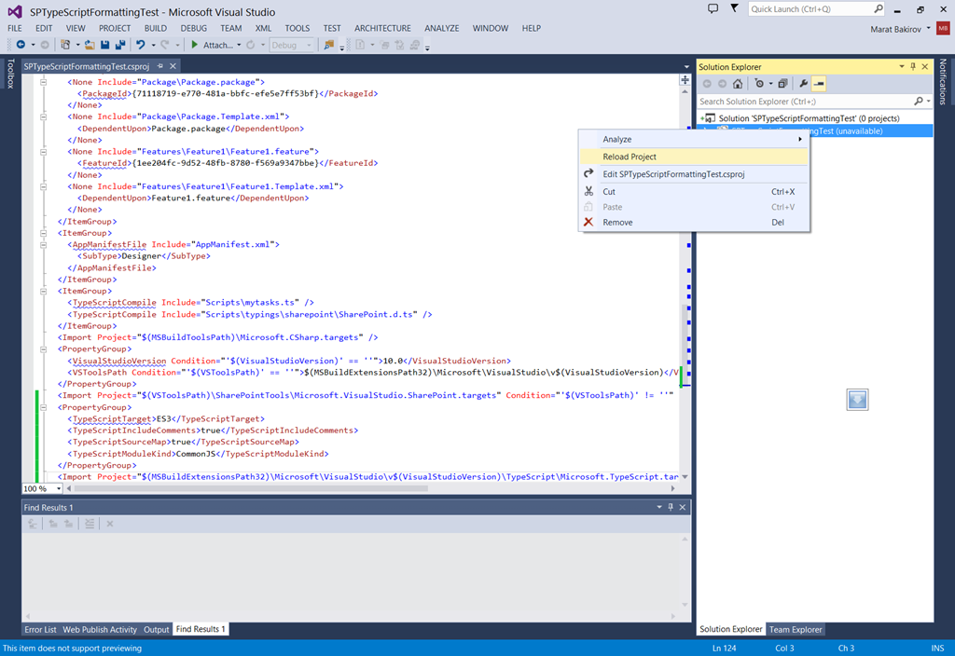Viewport: 955px width, 656px height.
Task: Open Properties via the wrench icon
Action: [803, 84]
